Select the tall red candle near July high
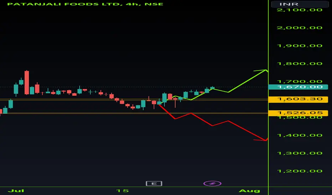 click(x=27, y=83)
